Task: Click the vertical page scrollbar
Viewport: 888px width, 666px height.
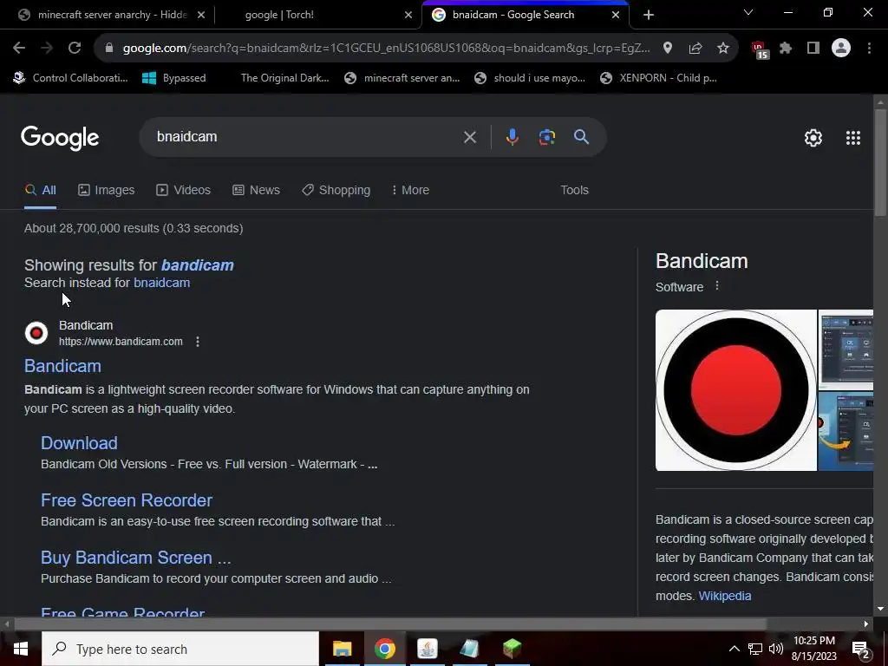Action: (x=880, y=163)
